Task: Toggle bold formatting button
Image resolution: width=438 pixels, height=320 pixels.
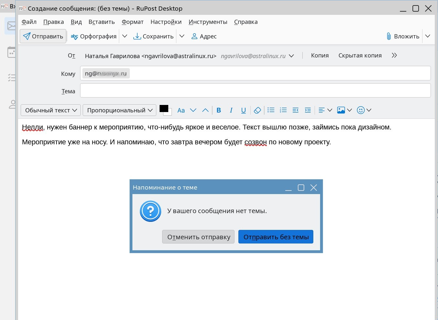Action: pyautogui.click(x=219, y=110)
